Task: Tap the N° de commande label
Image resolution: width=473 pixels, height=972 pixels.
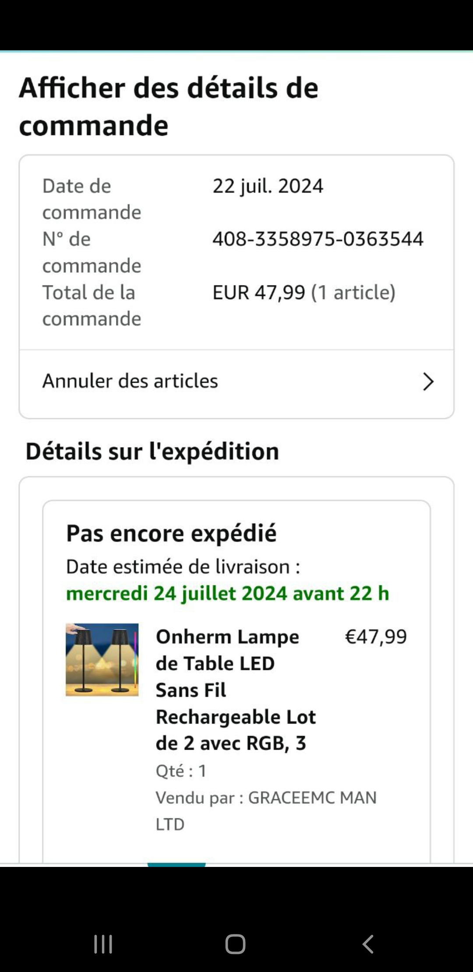Action: [92, 252]
